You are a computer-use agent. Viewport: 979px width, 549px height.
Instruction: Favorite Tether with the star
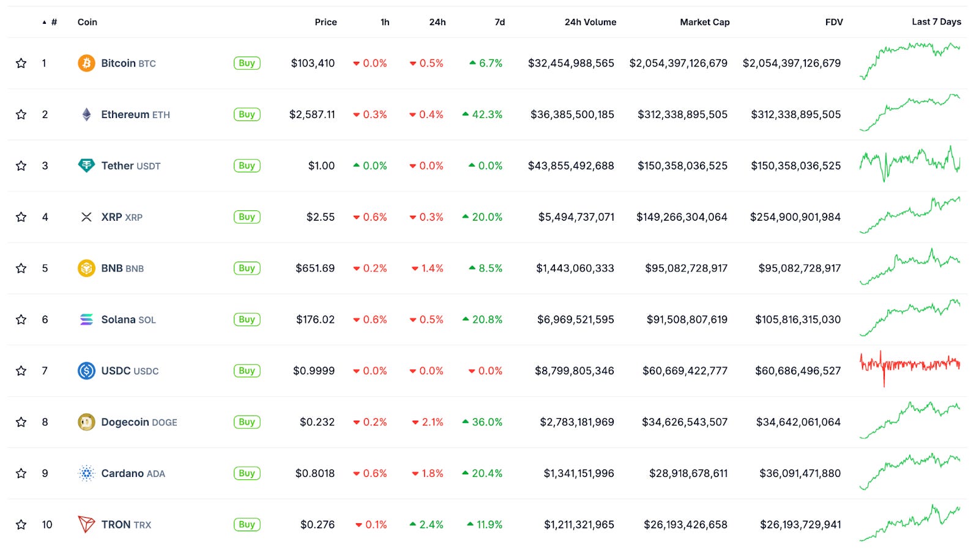pos(21,166)
